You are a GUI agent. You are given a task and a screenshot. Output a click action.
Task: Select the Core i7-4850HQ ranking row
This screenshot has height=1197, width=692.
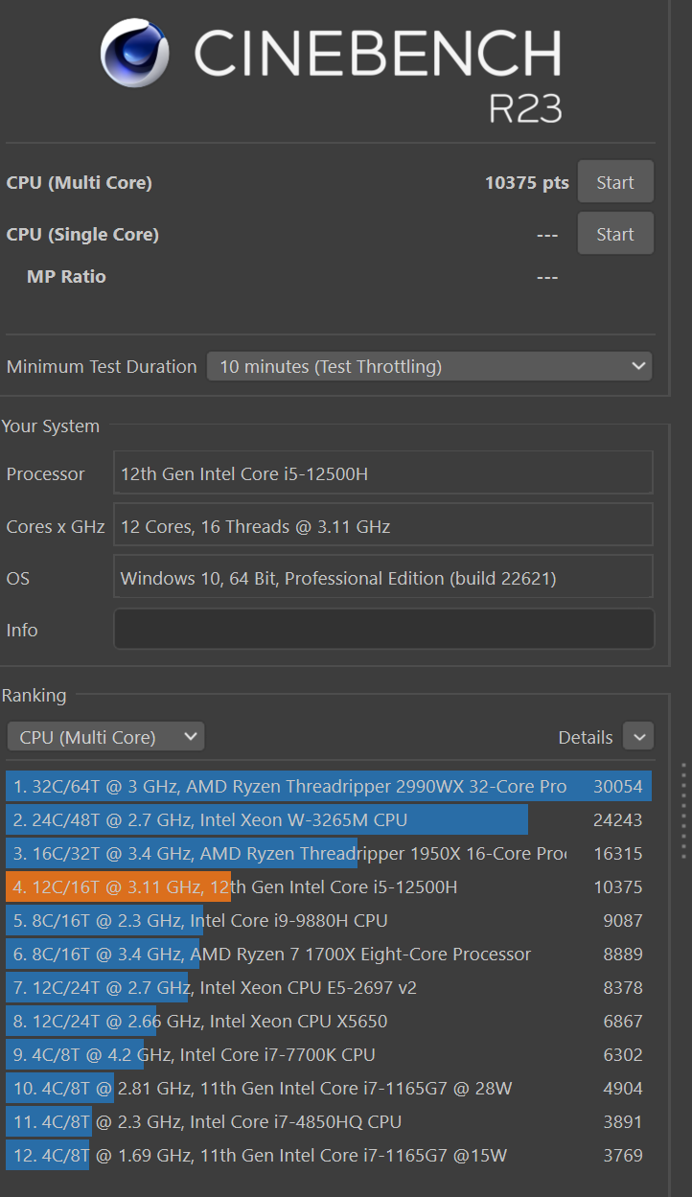click(x=329, y=1121)
